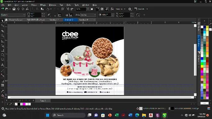Screen dimensions: 212x119
Task: Select the Artistic Media tool
Action: click(x=2, y=46)
